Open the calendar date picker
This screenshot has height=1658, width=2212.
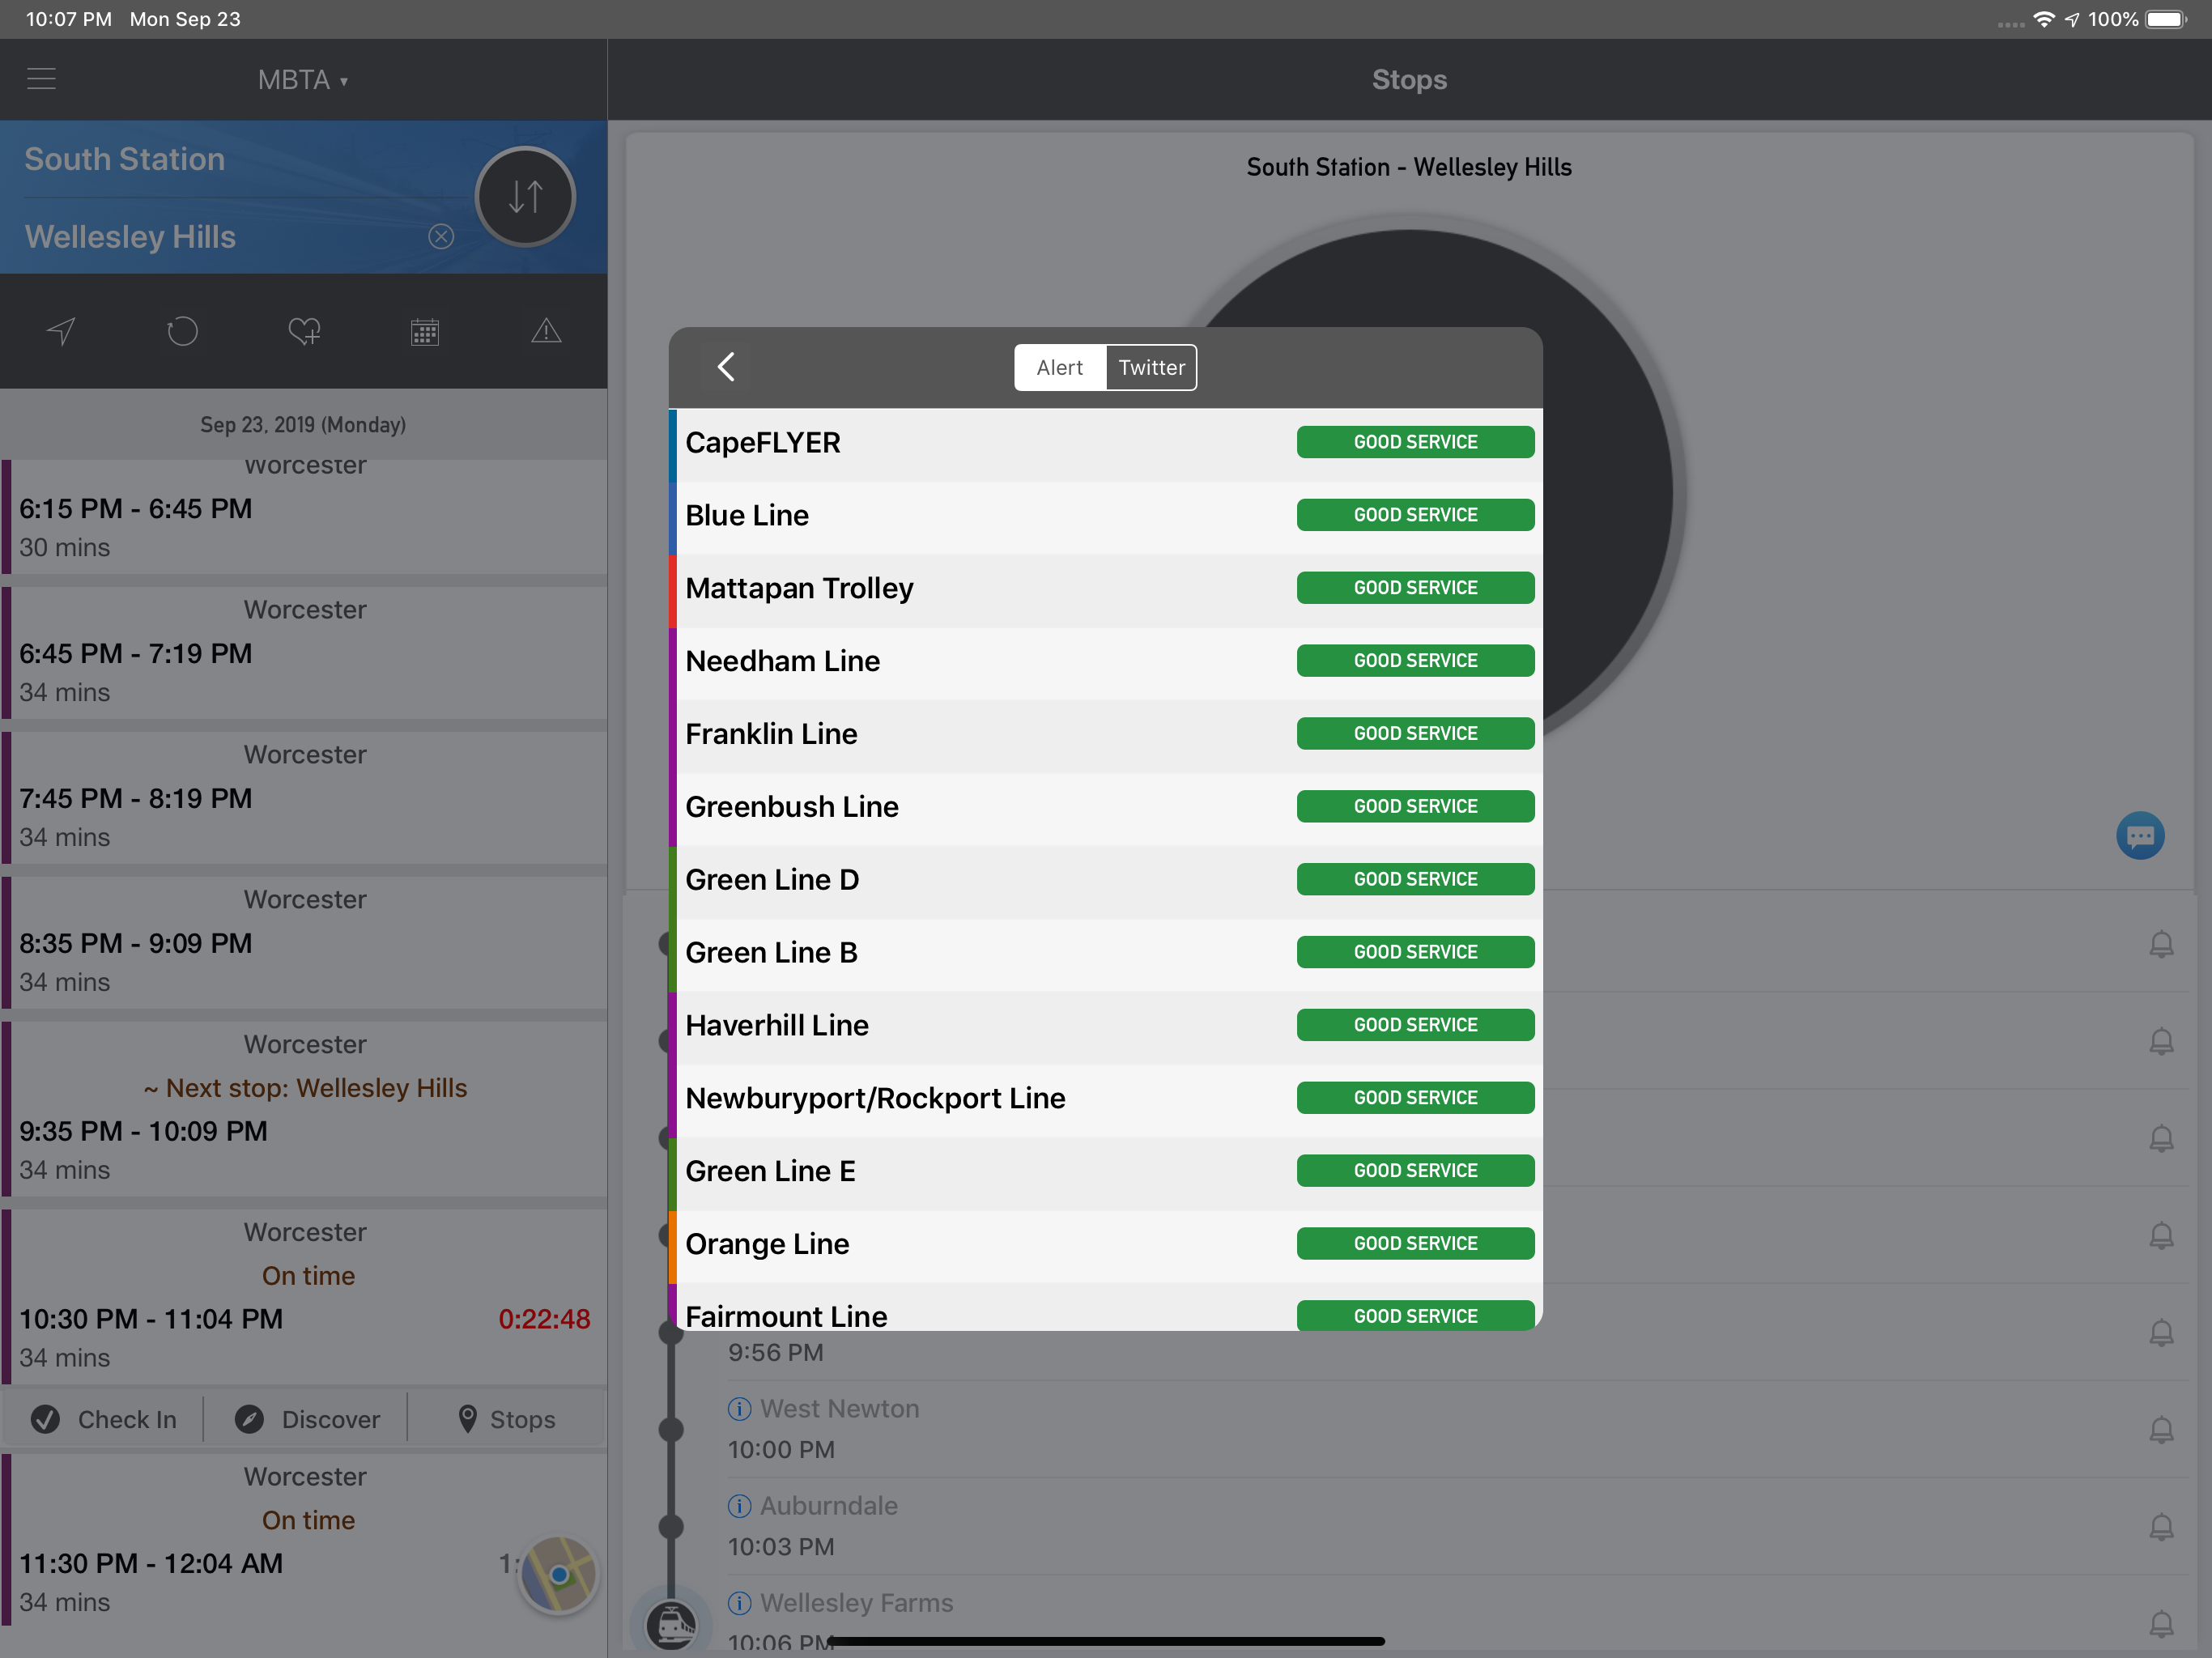[x=425, y=331]
